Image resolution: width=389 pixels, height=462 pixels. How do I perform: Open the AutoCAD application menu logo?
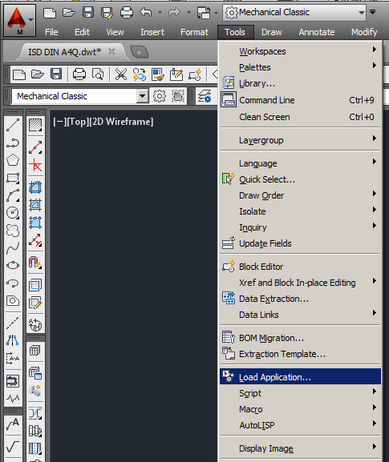coord(19,21)
